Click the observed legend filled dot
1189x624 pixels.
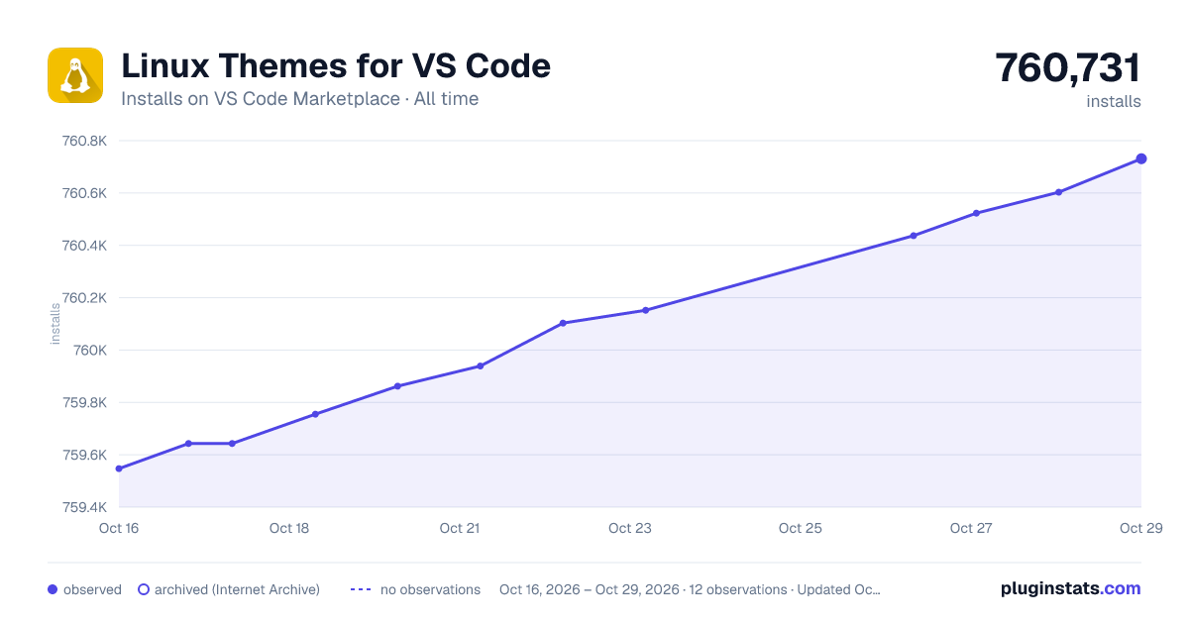pos(53,589)
